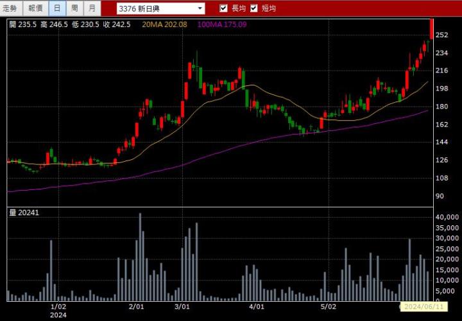Uncheck the 長均 long average checkbox
Image resolution: width=462 pixels, height=321 pixels.
pos(223,8)
